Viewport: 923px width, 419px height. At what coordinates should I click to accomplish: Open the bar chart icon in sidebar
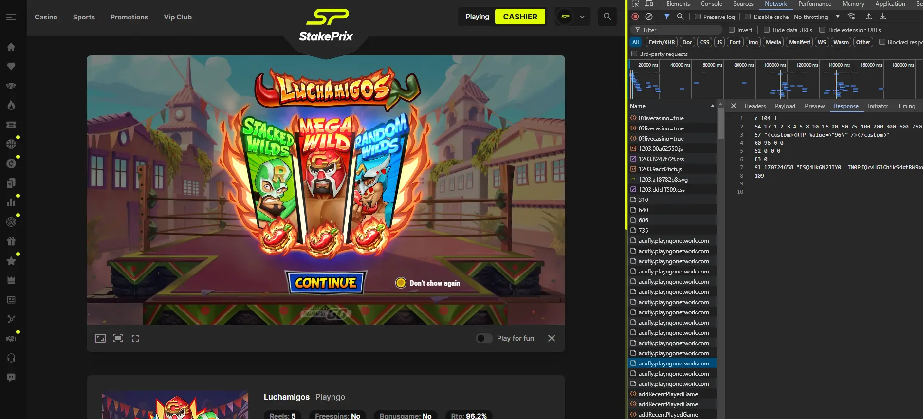pyautogui.click(x=11, y=202)
